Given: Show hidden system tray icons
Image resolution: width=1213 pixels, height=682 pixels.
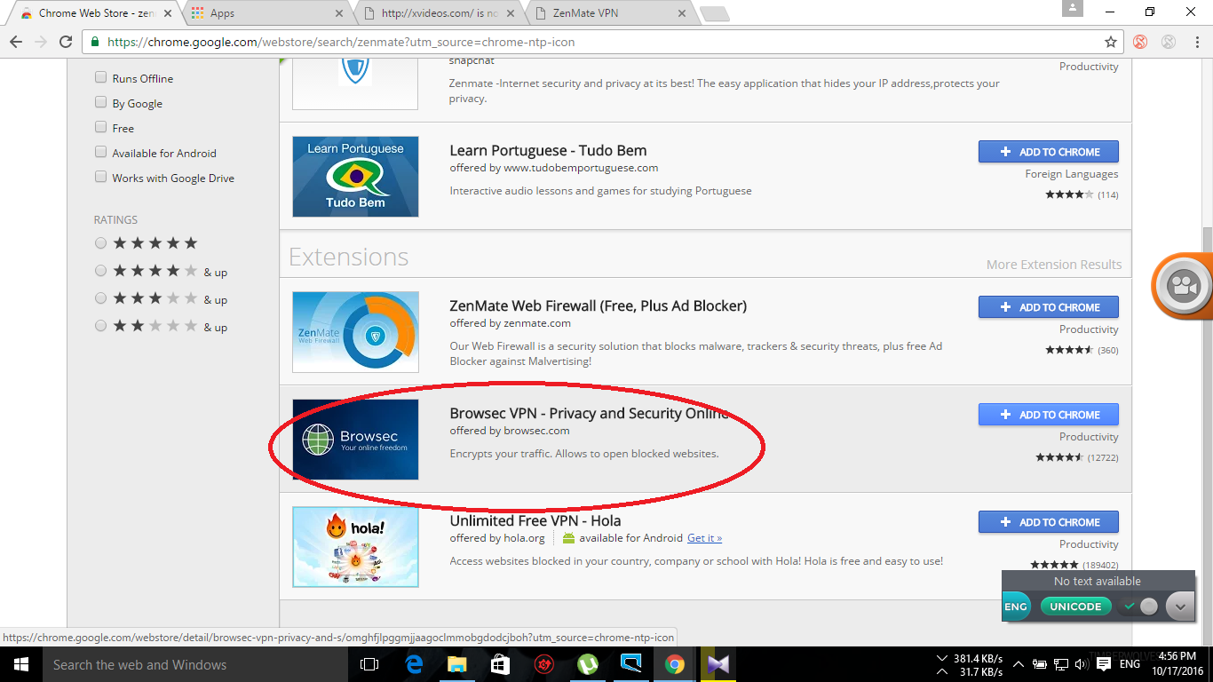Looking at the screenshot, I should point(1018,664).
